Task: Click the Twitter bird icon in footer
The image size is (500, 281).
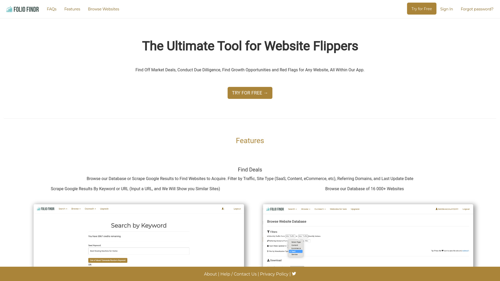Action: tap(294, 273)
